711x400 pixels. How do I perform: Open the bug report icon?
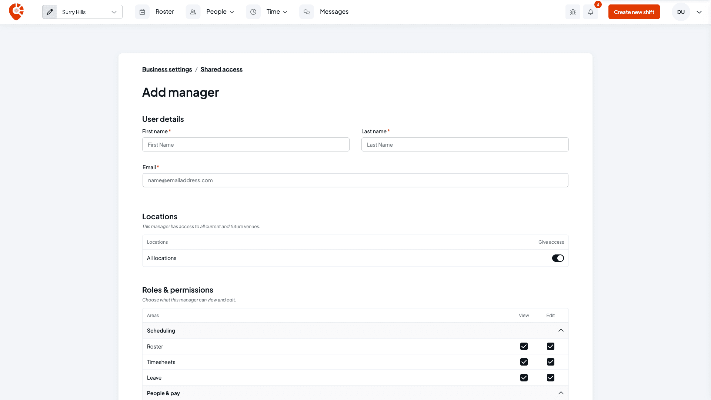coord(573,12)
